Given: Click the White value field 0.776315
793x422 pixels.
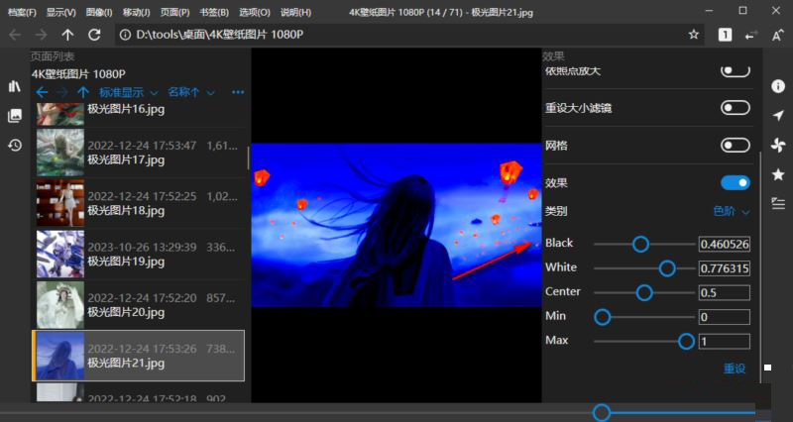Looking at the screenshot, I should [x=725, y=268].
